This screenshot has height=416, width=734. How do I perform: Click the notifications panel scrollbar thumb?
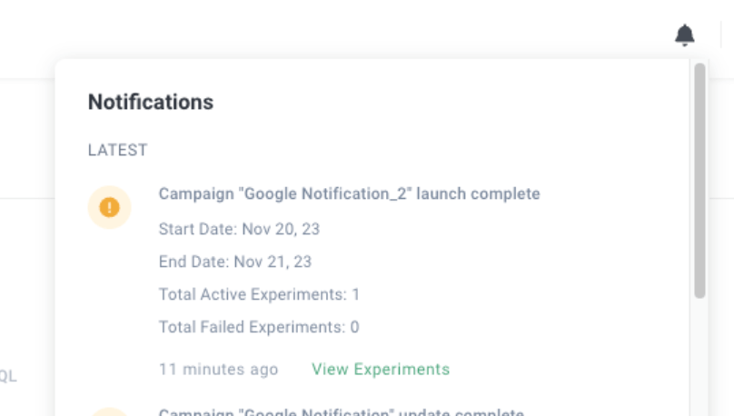[699, 181]
